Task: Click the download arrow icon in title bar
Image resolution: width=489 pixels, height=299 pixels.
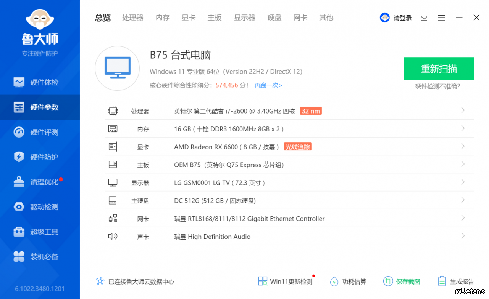Action: point(424,18)
